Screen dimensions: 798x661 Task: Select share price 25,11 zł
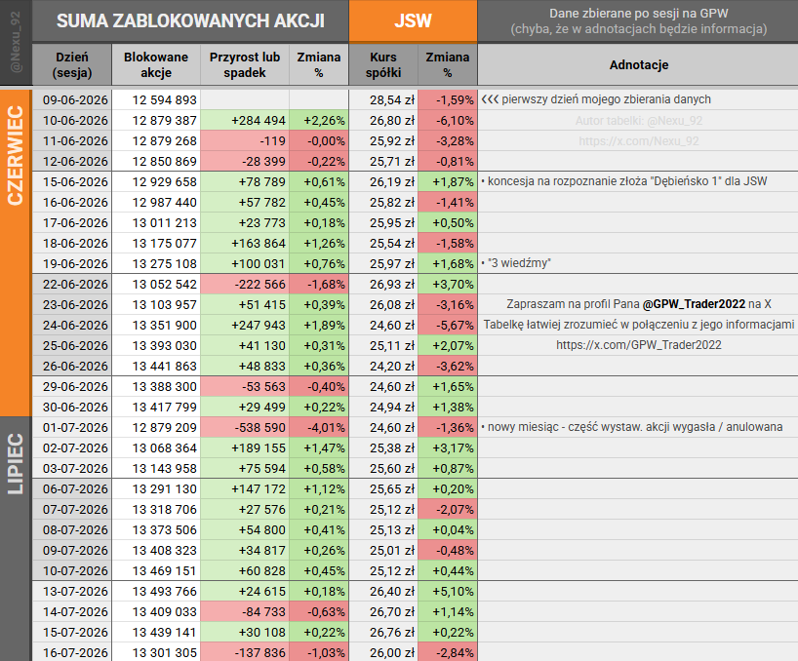pyautogui.click(x=383, y=345)
